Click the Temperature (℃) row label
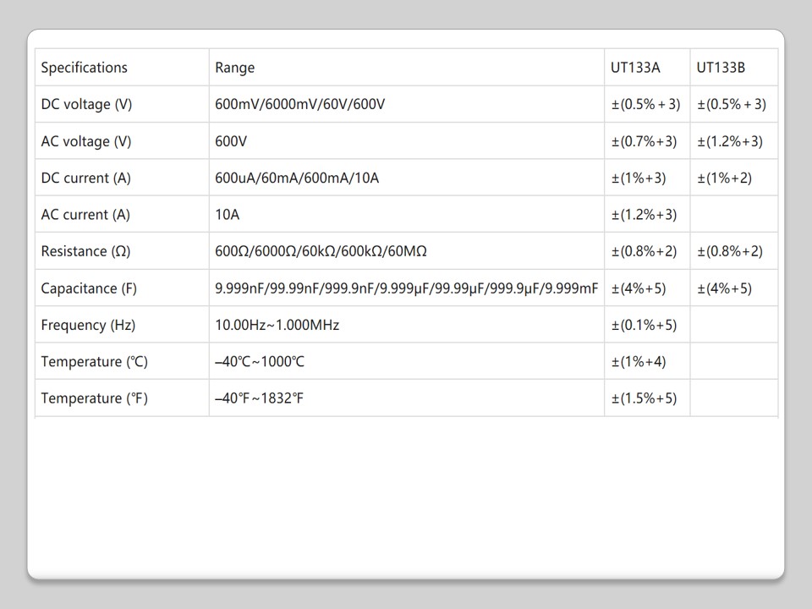This screenshot has width=812, height=609. pos(94,362)
